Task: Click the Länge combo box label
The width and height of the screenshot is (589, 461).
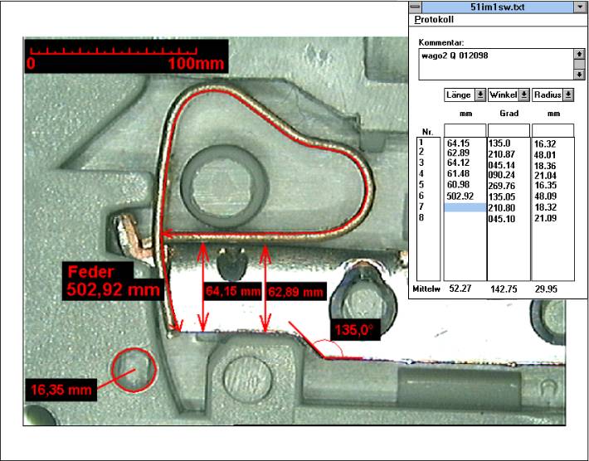Action: [460, 95]
